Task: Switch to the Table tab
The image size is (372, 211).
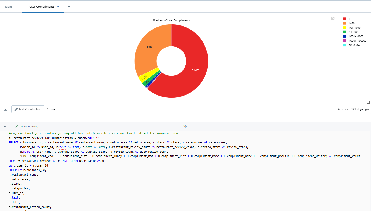Action: point(8,7)
